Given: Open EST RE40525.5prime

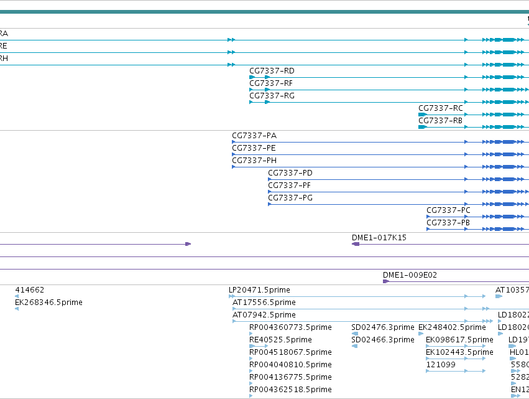Looking at the screenshot, I should [x=280, y=339].
